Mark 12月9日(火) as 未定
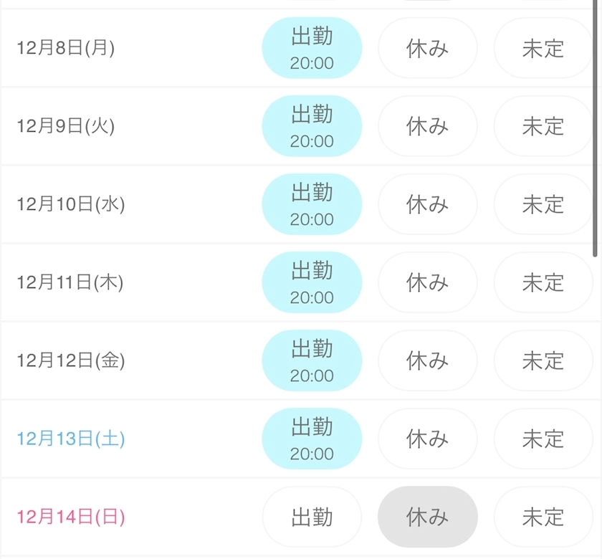Image resolution: width=602 pixels, height=559 pixels. (x=543, y=126)
